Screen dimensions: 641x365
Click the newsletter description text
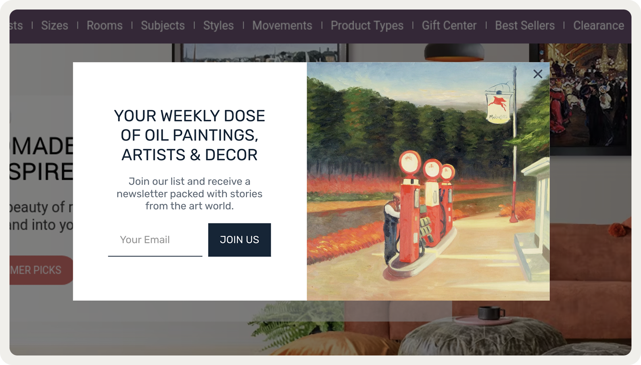190,194
